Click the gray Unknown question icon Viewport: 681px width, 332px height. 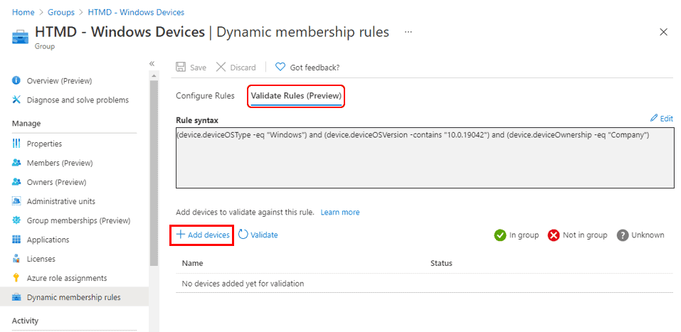(623, 235)
